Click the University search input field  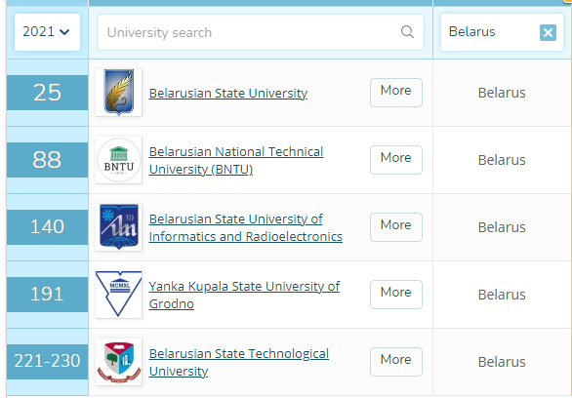pos(260,32)
